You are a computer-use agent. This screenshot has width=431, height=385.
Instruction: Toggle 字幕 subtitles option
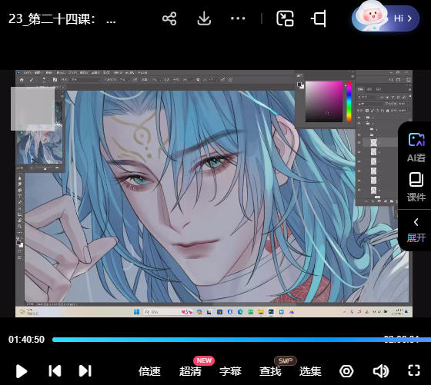coord(230,371)
